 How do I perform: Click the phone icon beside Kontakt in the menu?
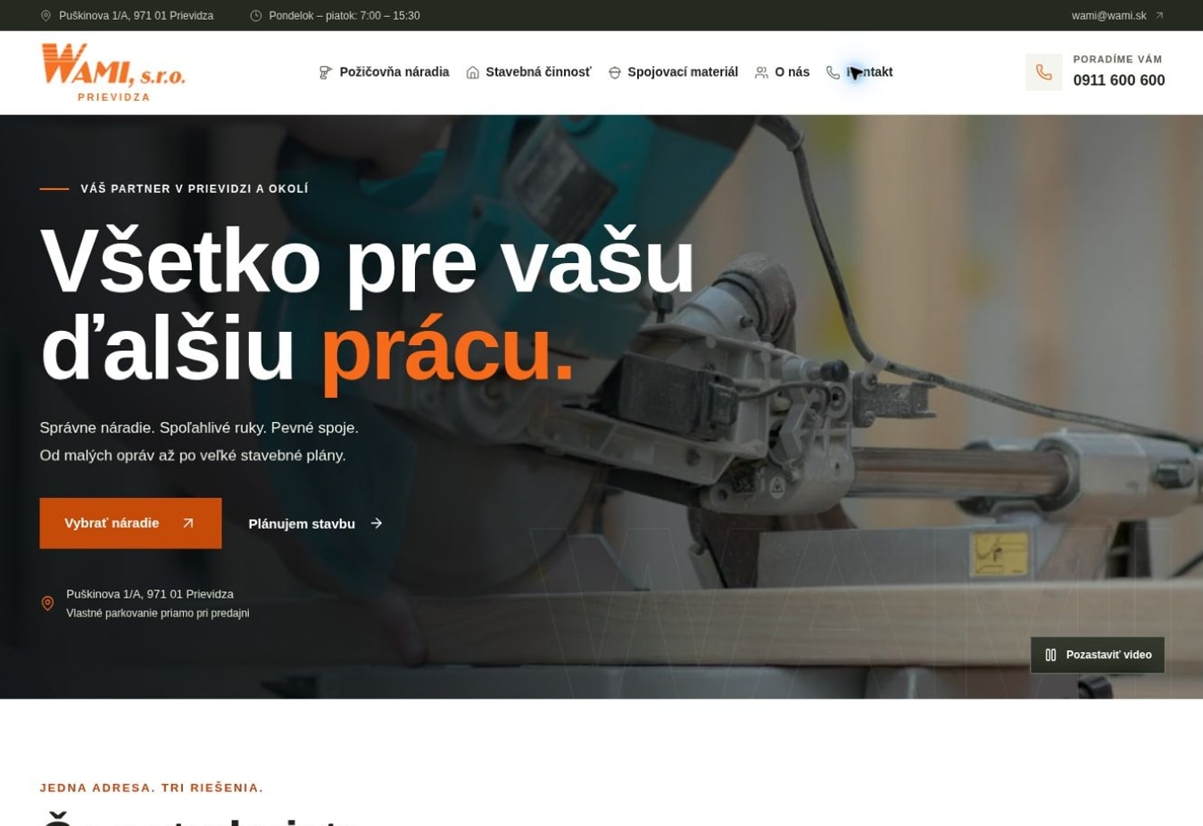(833, 72)
